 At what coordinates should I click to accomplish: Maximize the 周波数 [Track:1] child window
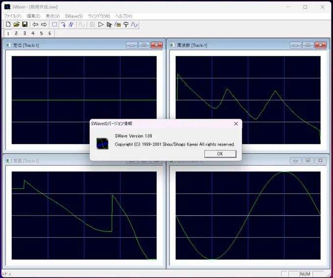pyautogui.click(x=308, y=45)
